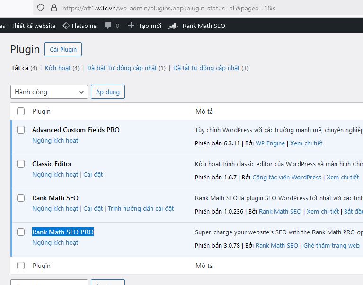
Task: Click Rank Math SEO author link, version 3.0.78 row
Action: [277, 245]
